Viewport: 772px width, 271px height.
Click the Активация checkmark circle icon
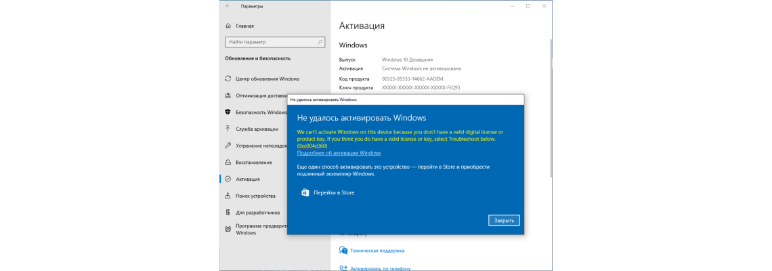point(228,179)
